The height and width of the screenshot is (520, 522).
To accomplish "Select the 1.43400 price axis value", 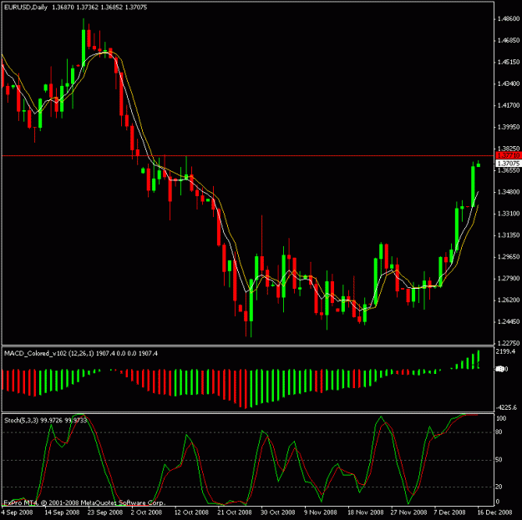I will click(509, 83).
